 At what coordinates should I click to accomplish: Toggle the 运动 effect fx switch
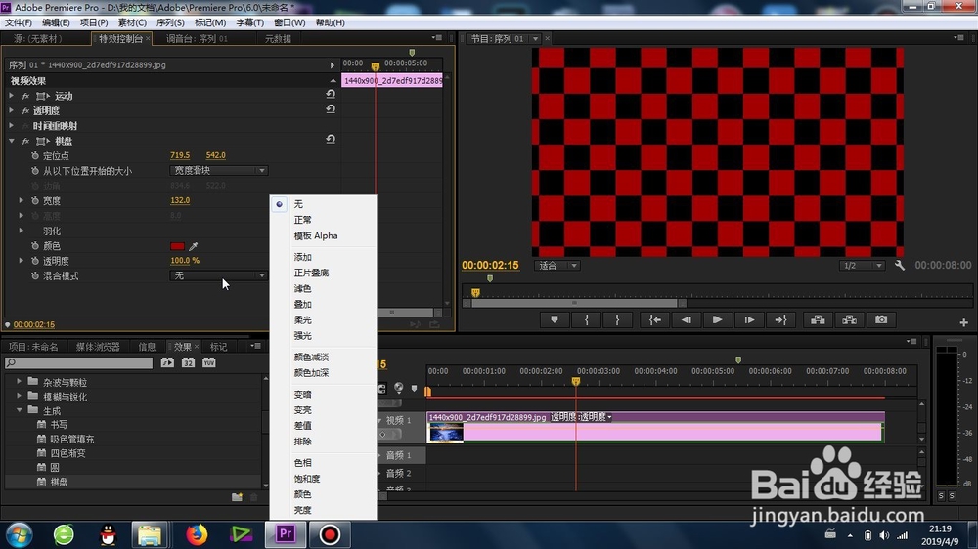25,96
